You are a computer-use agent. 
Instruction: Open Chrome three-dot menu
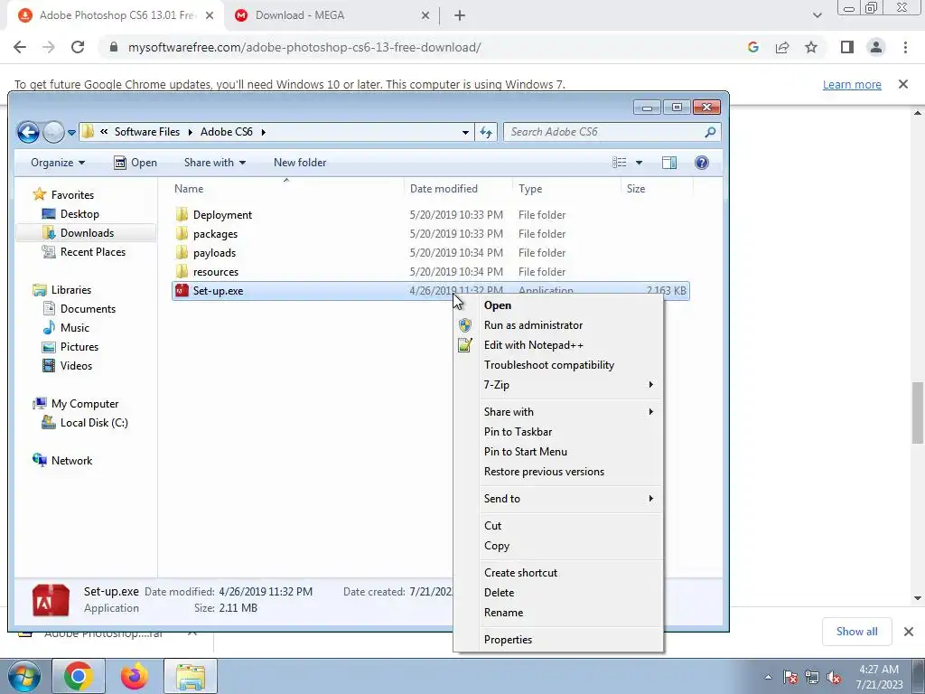[x=905, y=47]
